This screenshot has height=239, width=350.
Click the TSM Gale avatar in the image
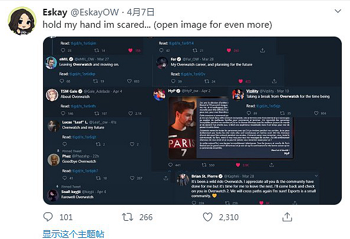[52, 95]
